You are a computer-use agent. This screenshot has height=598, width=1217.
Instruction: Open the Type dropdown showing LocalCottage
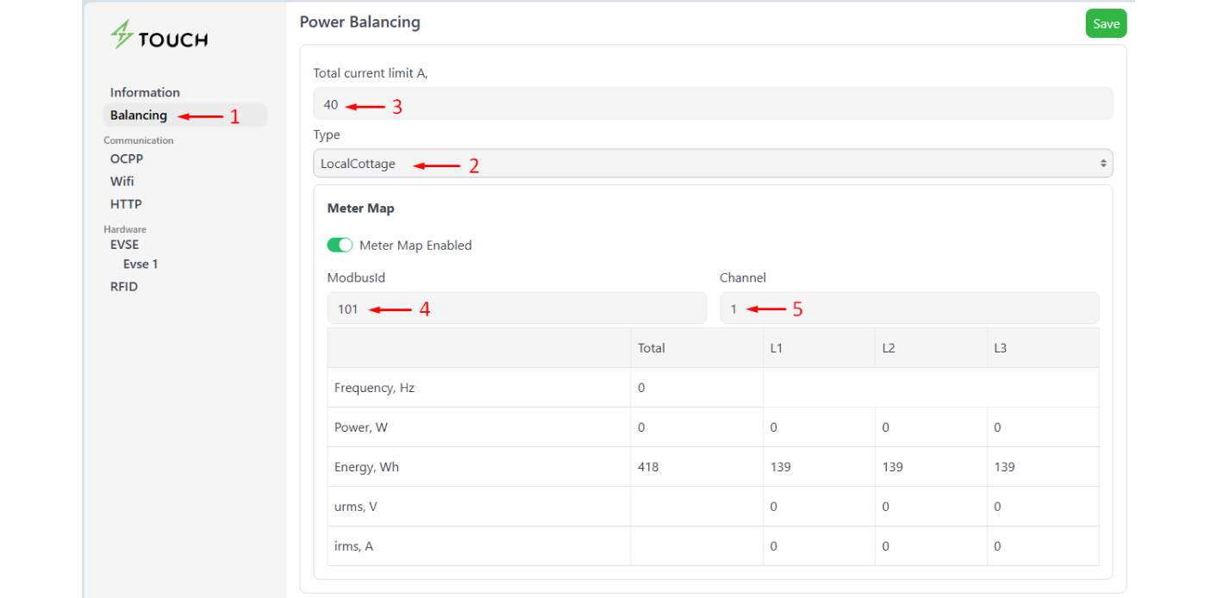713,163
